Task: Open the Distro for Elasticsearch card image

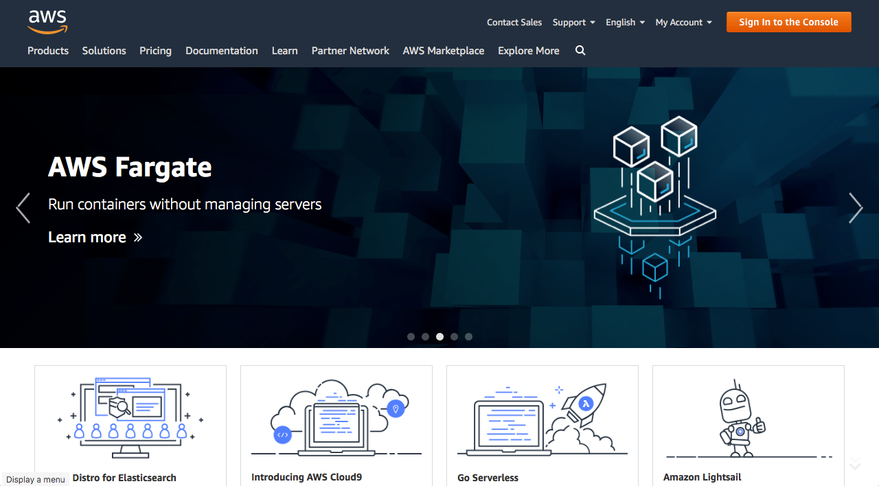Action: (x=130, y=417)
